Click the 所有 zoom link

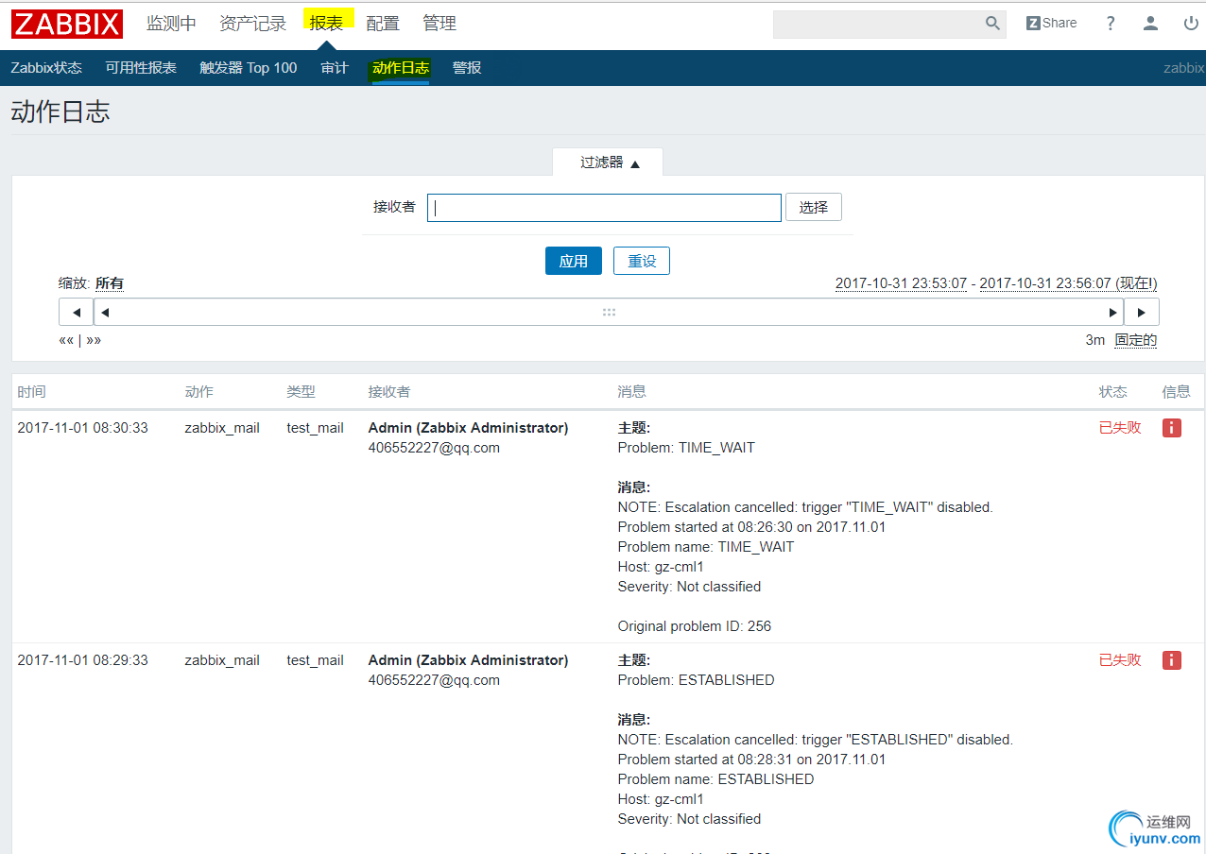(110, 283)
